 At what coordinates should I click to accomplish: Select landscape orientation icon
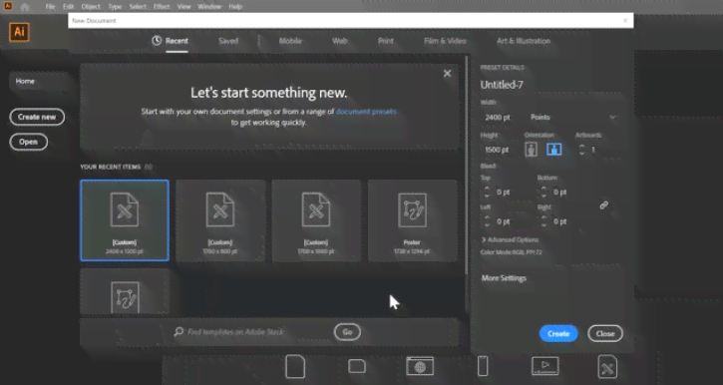(x=553, y=150)
